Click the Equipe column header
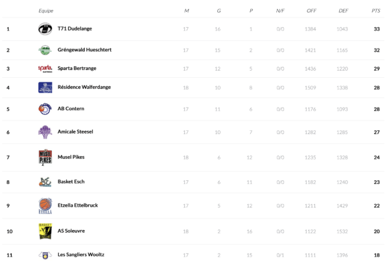389x267 pixels. 46,11
